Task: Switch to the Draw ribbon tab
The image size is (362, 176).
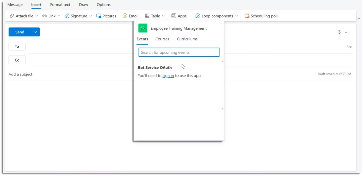Action: [x=83, y=5]
